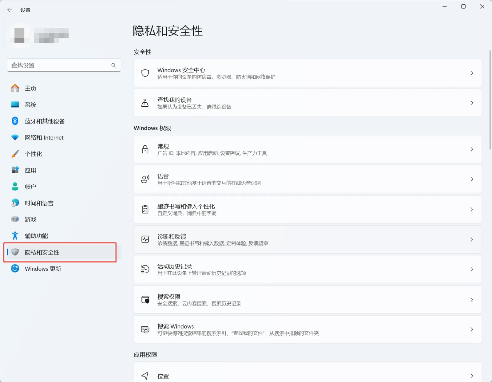This screenshot has width=492, height=382.
Task: Open 诊断和反馈 settings
Action: pos(307,239)
